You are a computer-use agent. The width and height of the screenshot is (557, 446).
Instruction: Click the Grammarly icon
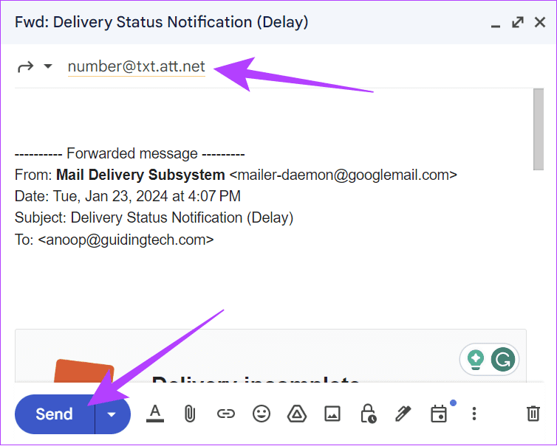504,360
